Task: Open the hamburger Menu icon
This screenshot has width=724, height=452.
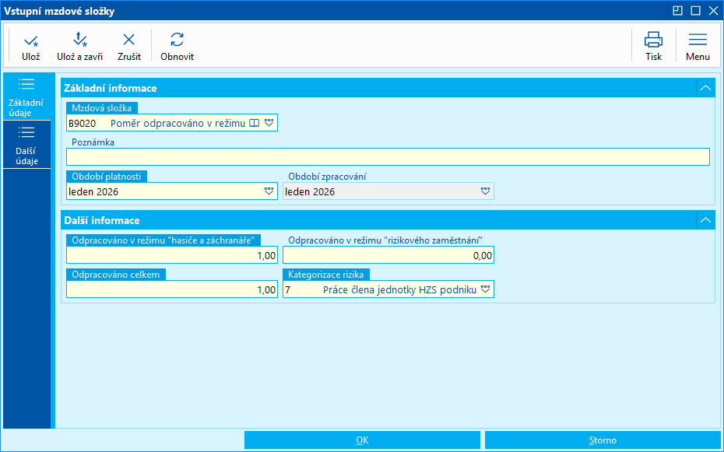Action: pyautogui.click(x=698, y=40)
